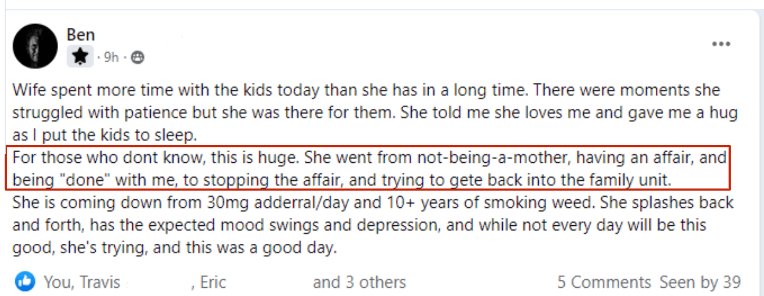Screen dimensions: 764x296
Task: Click the author name Ben
Action: [x=80, y=35]
